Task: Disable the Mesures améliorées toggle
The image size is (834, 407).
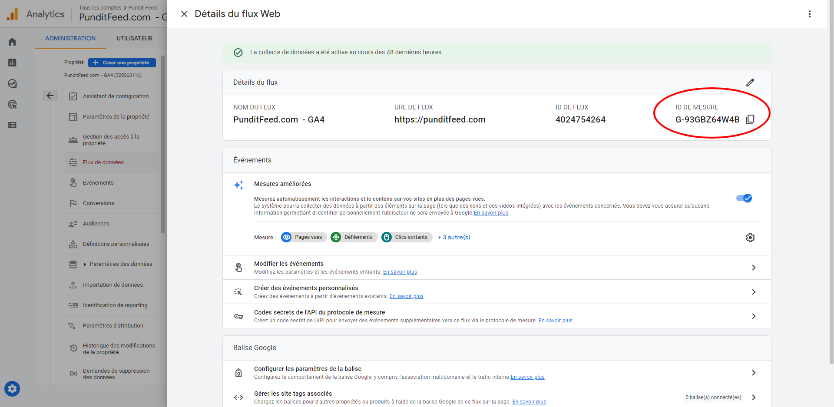Action: [x=744, y=198]
